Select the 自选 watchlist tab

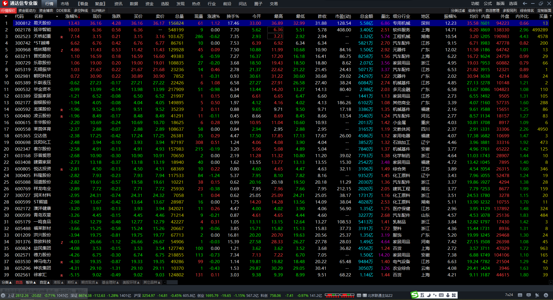(19, 282)
